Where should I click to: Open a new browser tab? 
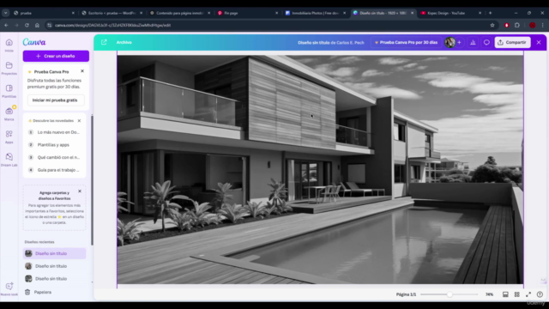490,13
